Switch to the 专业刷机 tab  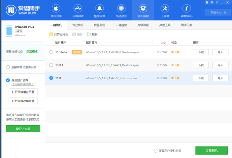click(x=78, y=25)
